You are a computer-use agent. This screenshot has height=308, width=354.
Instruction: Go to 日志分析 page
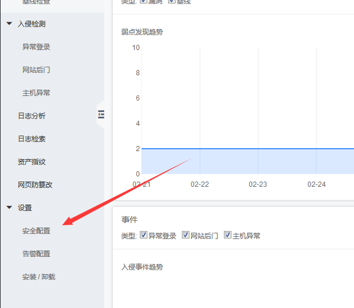pyautogui.click(x=32, y=116)
